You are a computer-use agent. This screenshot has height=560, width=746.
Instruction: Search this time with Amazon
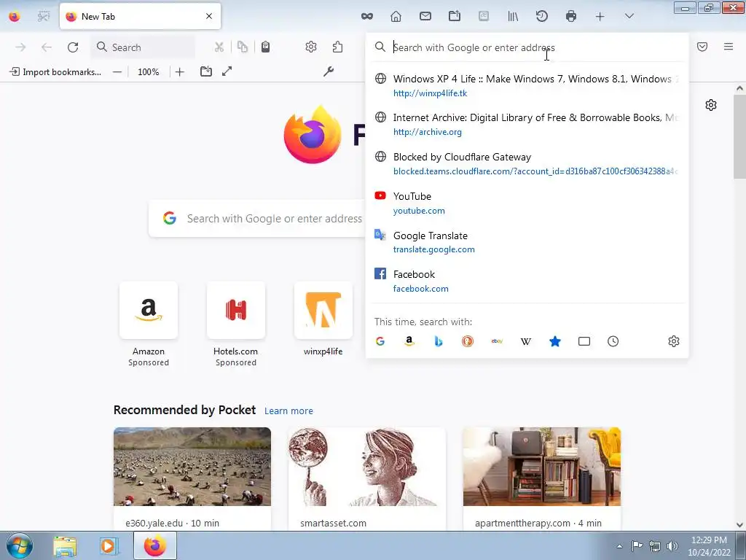click(409, 341)
